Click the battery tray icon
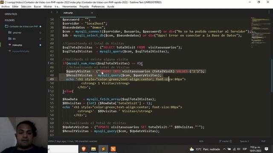Screen dimensions: 273x153 point(229,149)
